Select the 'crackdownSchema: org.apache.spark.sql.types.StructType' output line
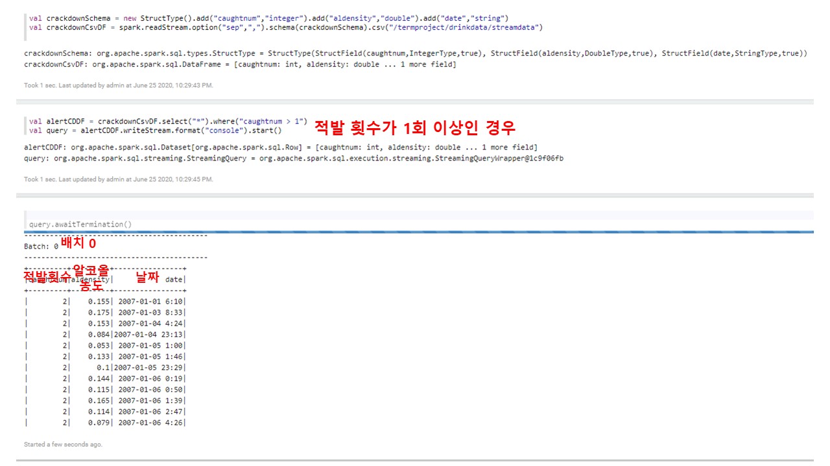 (x=416, y=54)
